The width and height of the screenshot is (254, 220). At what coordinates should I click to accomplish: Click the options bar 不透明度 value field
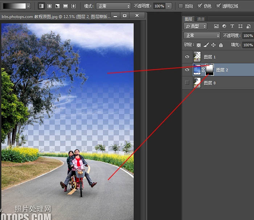(159, 6)
